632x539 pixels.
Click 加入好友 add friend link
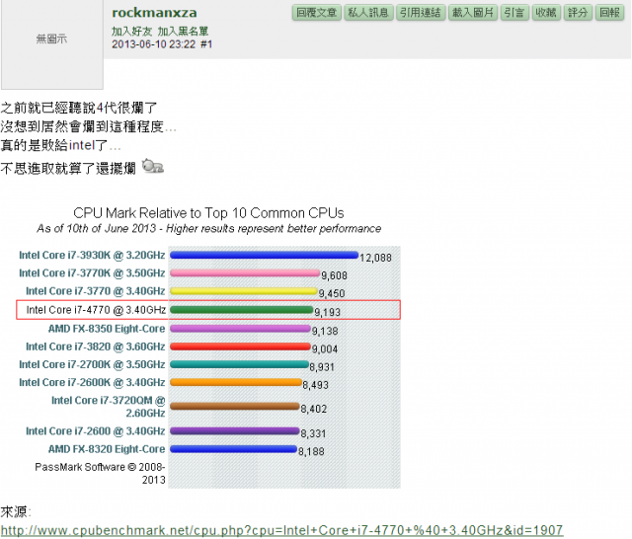tap(131, 31)
